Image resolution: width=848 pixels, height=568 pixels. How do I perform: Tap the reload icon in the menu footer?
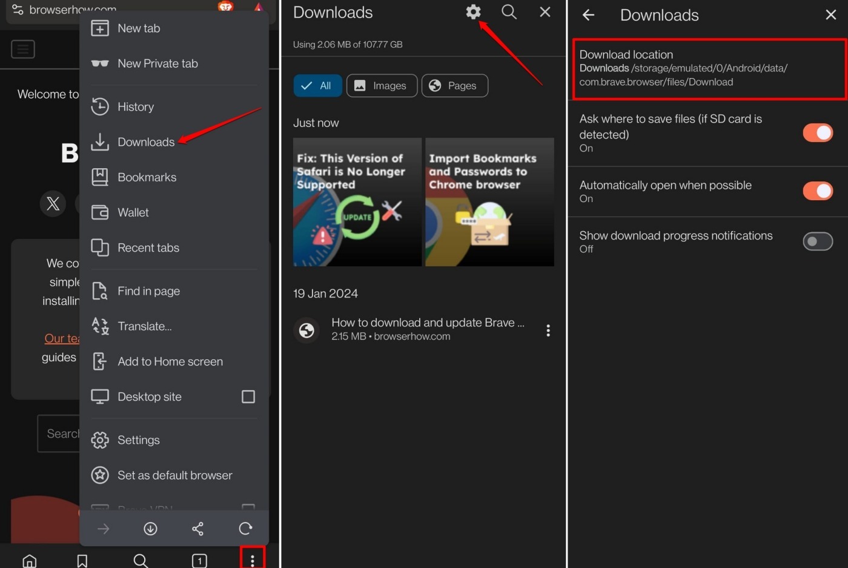pyautogui.click(x=245, y=529)
